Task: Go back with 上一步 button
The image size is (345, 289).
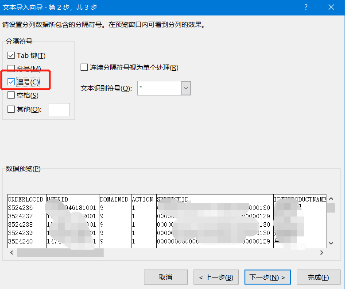Action: pyautogui.click(x=216, y=277)
